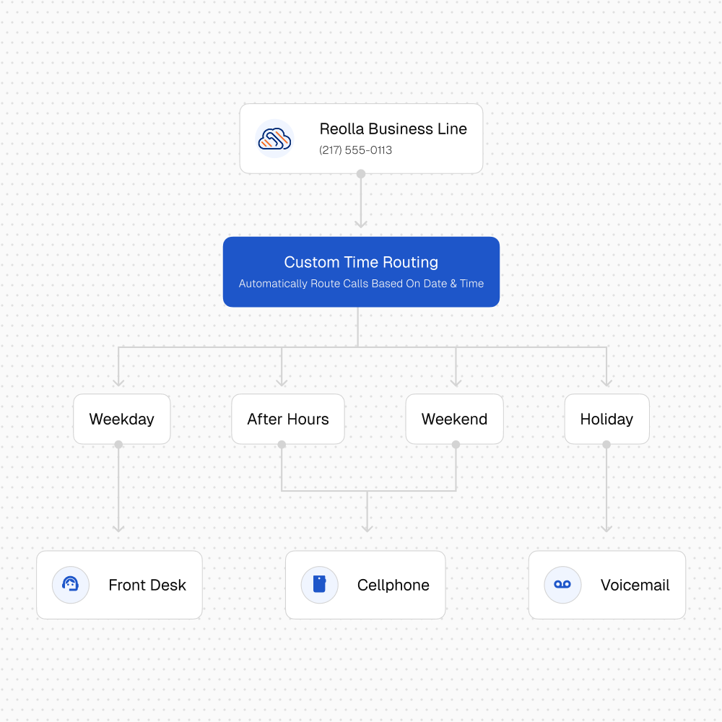
Task: Open the Holiday routing node
Action: [x=606, y=419]
